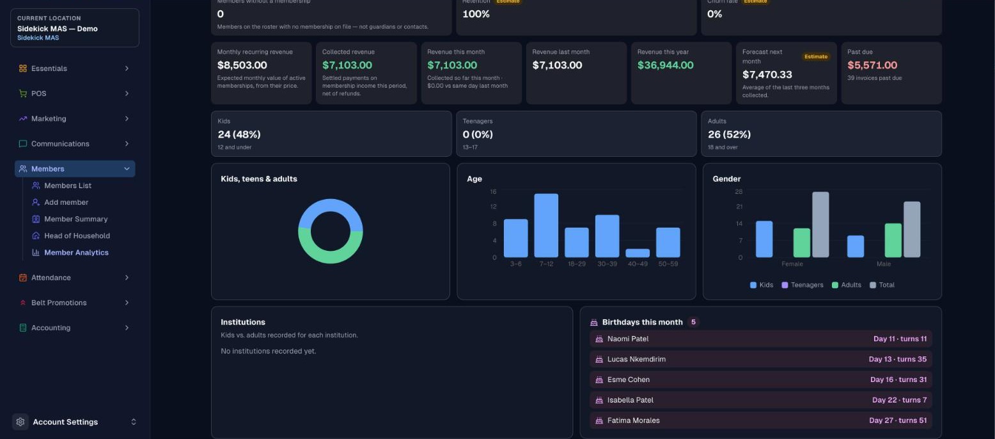Click the '39 invoices past due' text
Image resolution: width=995 pixels, height=439 pixels.
pos(875,78)
